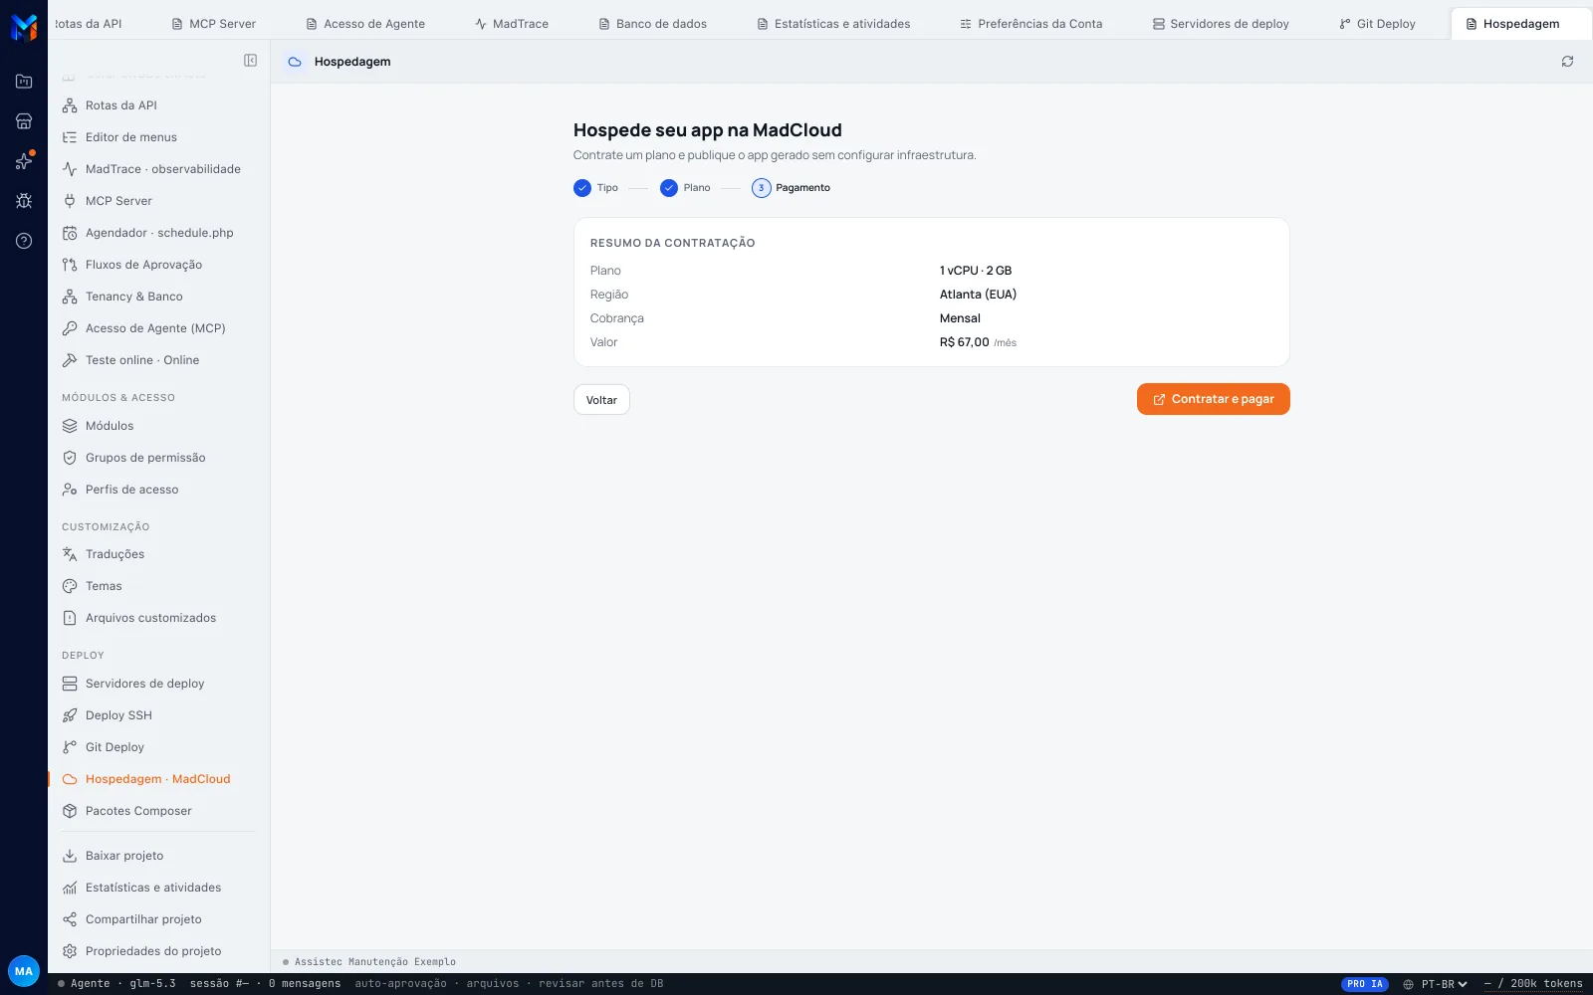Open Teste online entry

[159, 360]
